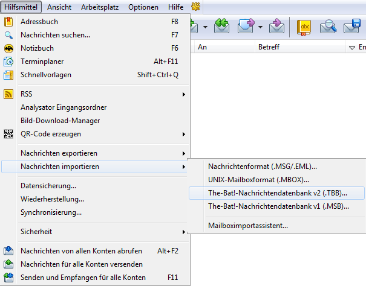Import UNIX-Mailboxformat (.MBOX)...

pos(276,180)
